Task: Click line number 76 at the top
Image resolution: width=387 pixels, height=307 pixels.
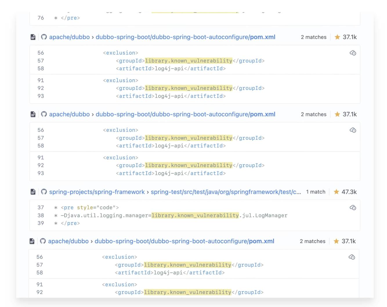Action: (41, 18)
